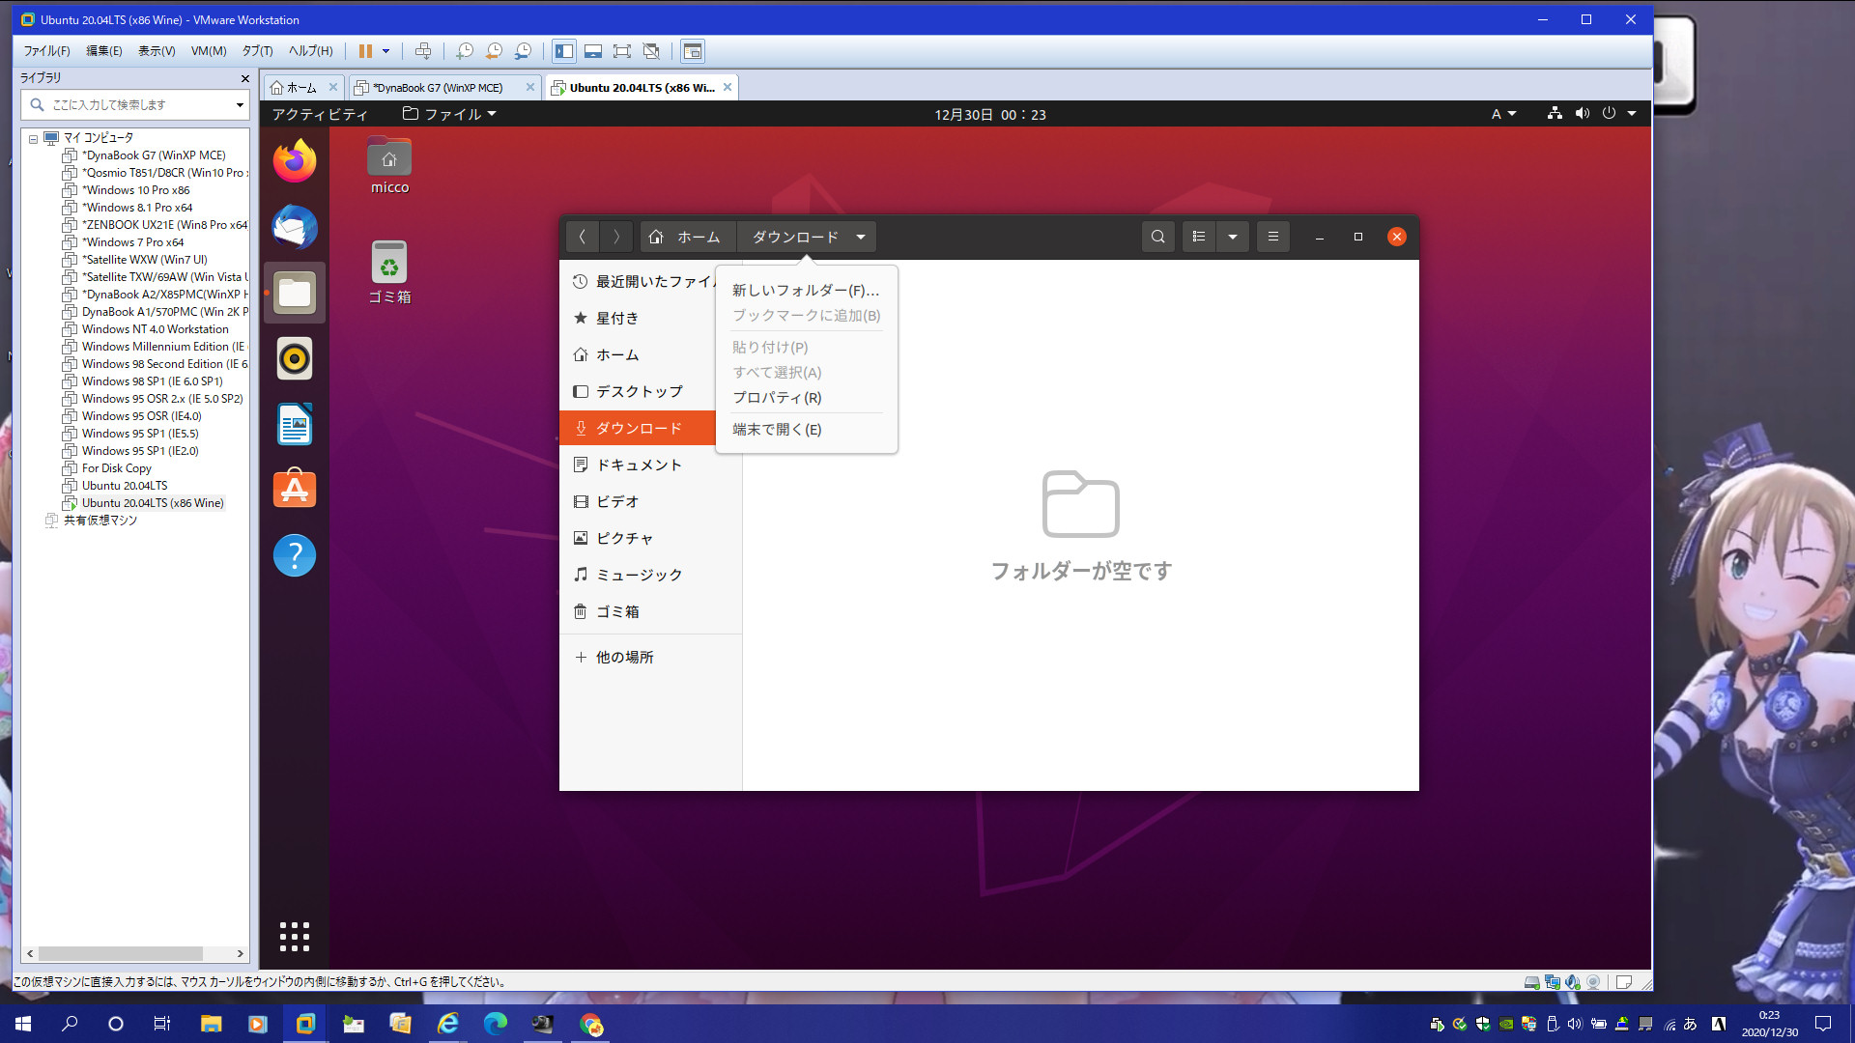Open LibreOffice Writer from the dock
The width and height of the screenshot is (1855, 1043).
(x=295, y=424)
